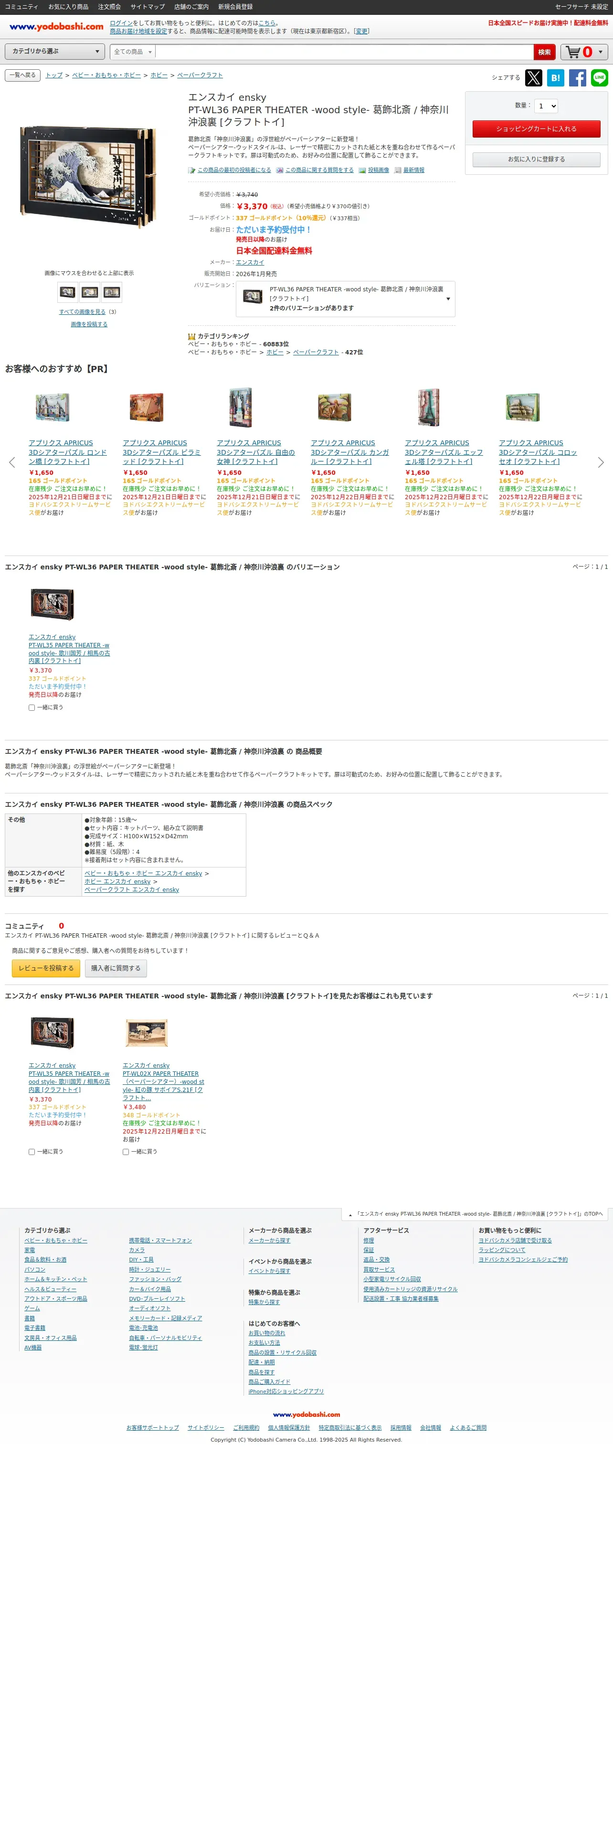Click footer よくあるご質問 link
613x1840 pixels.
468,1428
